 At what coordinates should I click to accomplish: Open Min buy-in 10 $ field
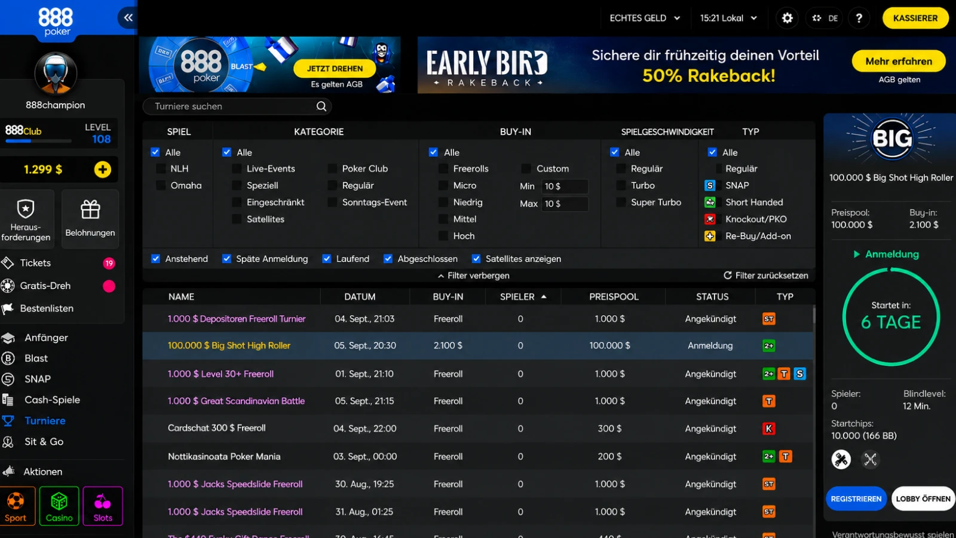[x=565, y=187]
